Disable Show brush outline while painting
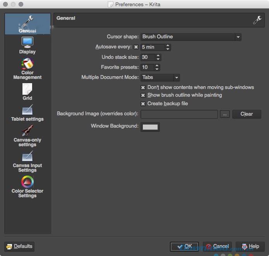The height and width of the screenshot is (256, 269). pyautogui.click(x=143, y=95)
